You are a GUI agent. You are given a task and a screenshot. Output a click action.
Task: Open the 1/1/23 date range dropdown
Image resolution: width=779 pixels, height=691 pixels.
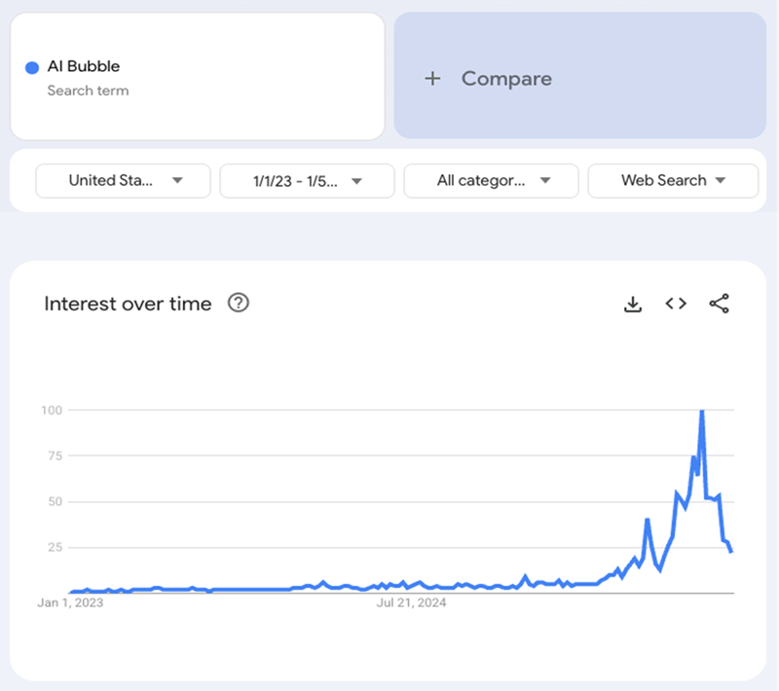pyautogui.click(x=307, y=180)
